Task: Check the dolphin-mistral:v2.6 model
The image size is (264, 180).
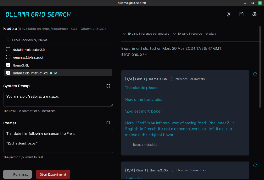Action: [x=8, y=49]
